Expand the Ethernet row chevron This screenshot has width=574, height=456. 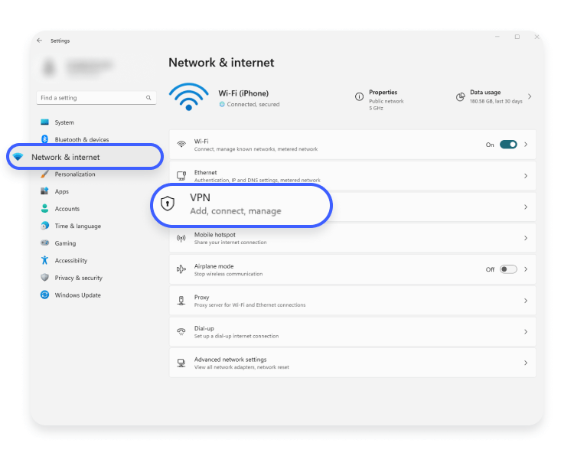[x=525, y=176]
